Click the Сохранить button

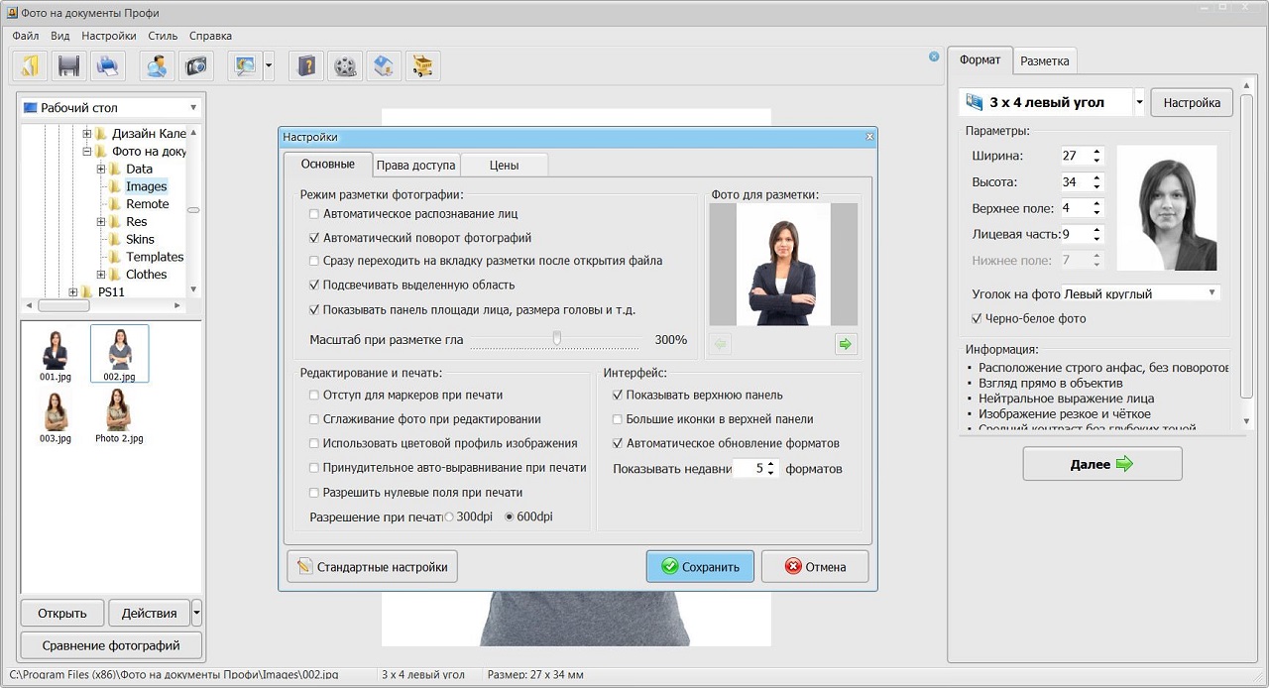coord(700,567)
